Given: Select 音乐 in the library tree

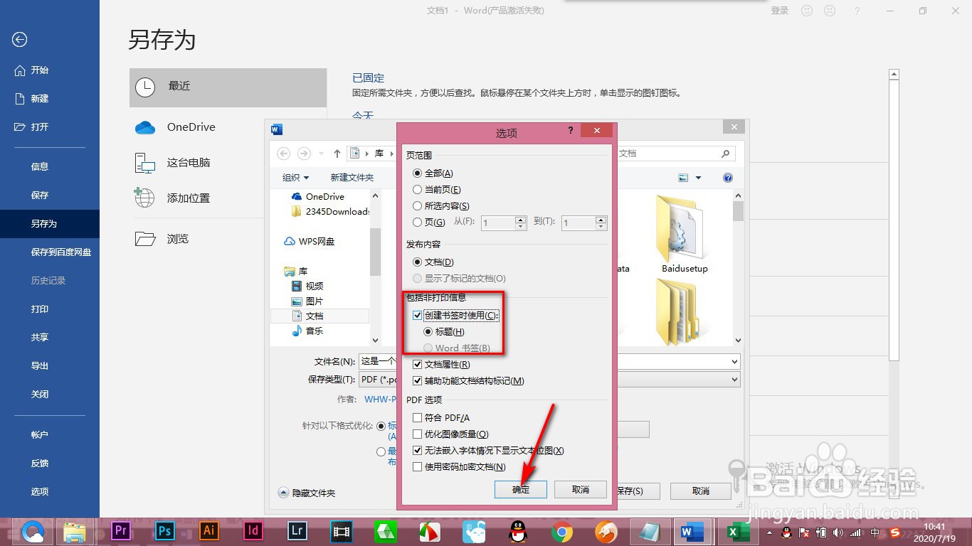Looking at the screenshot, I should click(x=315, y=331).
